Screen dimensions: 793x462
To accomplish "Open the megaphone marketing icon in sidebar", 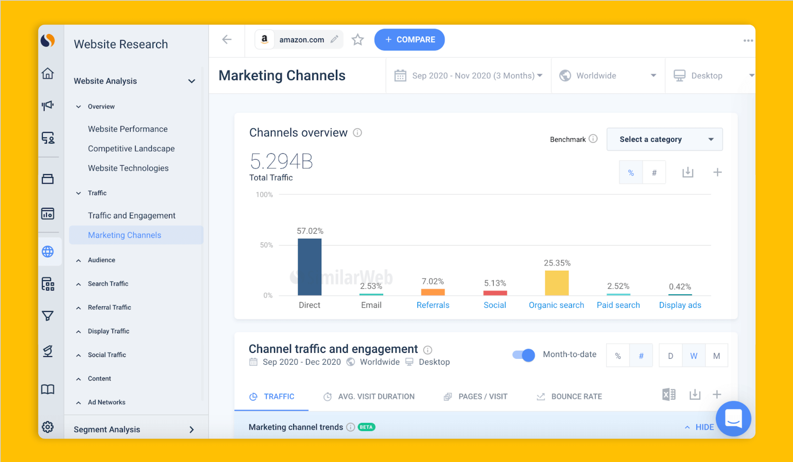I will click(x=48, y=105).
